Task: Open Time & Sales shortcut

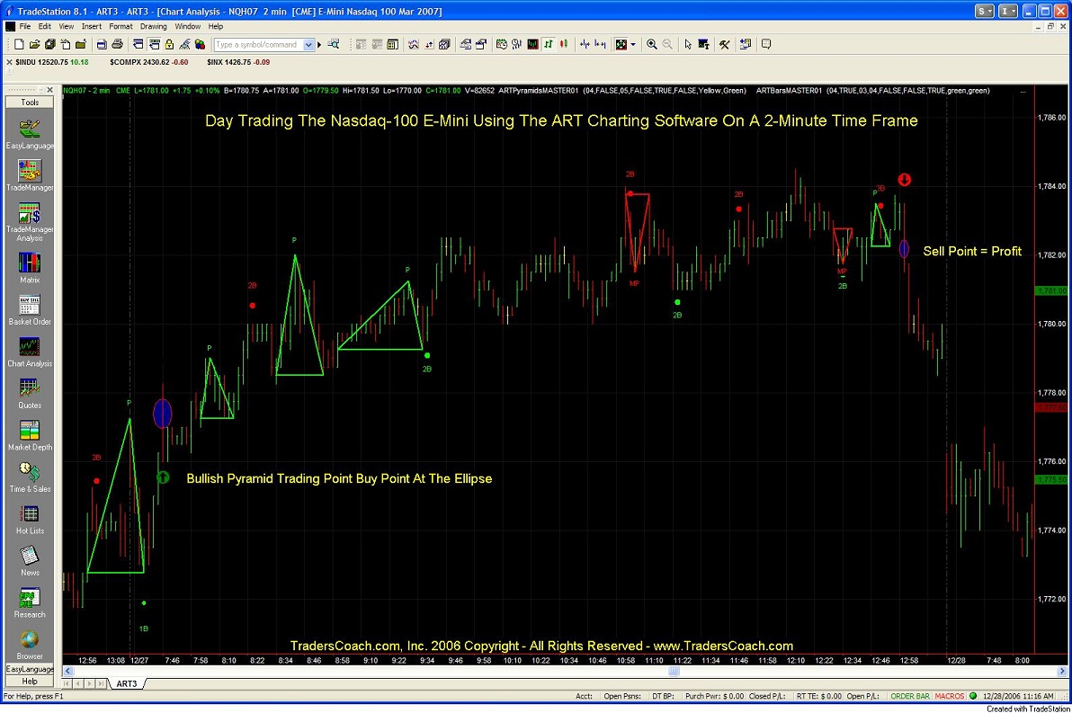Action: point(30,477)
